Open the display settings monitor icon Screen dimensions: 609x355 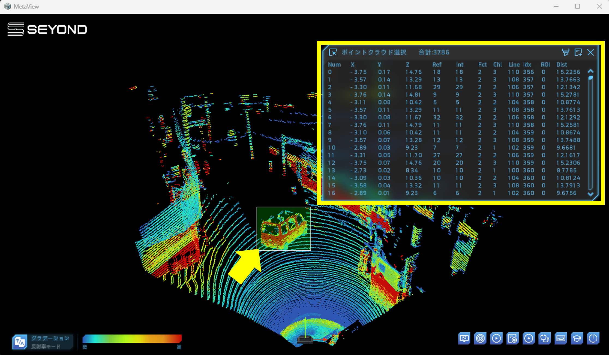[464, 339]
